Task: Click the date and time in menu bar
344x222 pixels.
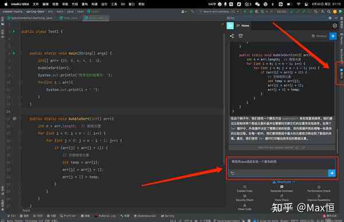Action: 326,4
